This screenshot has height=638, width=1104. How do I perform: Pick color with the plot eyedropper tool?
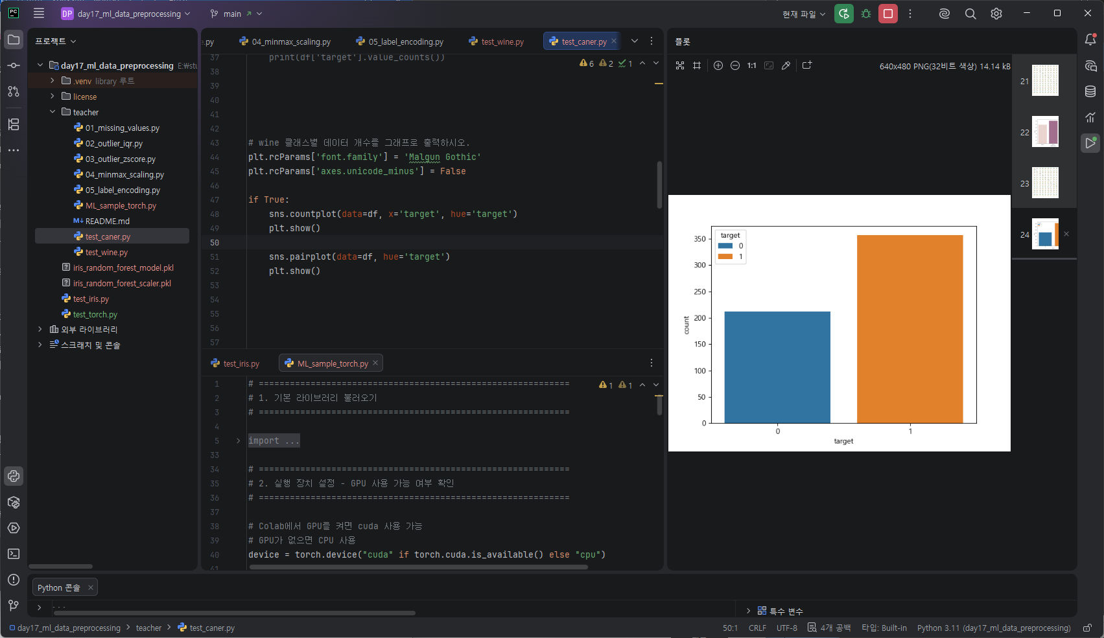(x=786, y=65)
